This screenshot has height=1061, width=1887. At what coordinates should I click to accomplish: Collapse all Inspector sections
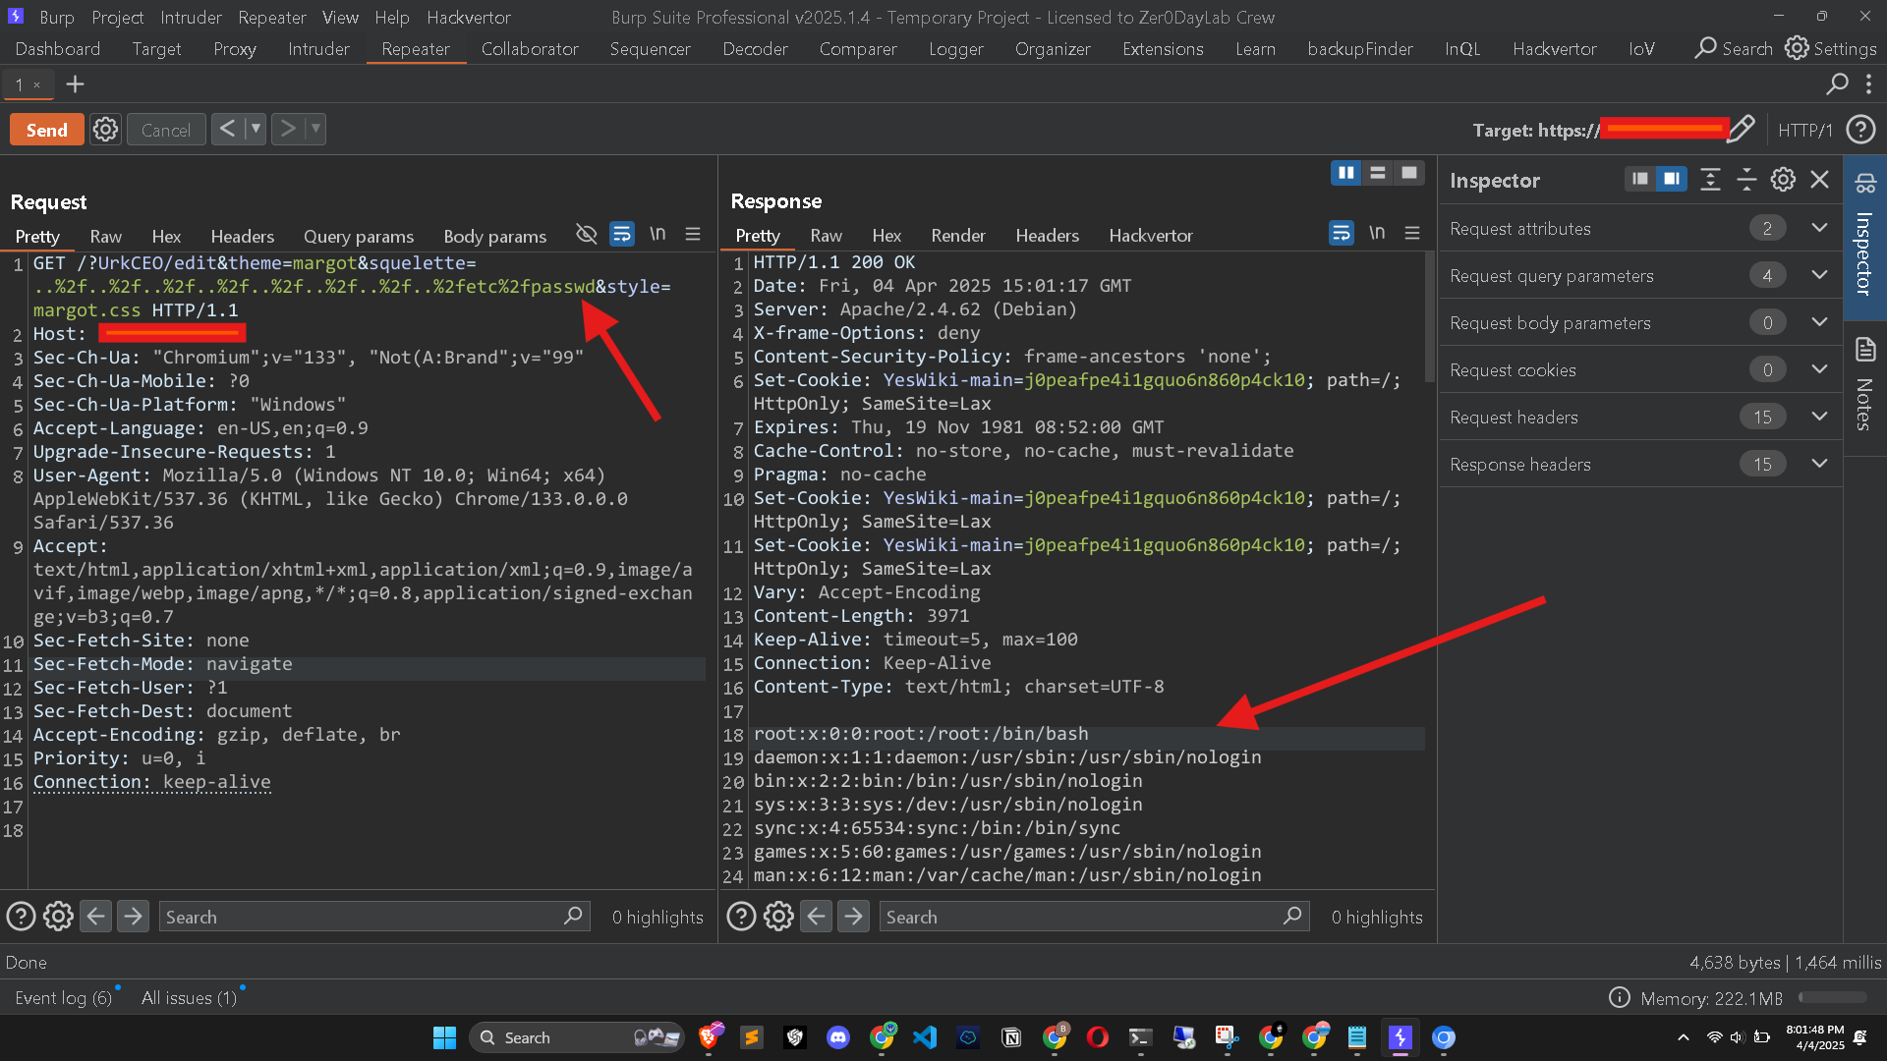1746,179
